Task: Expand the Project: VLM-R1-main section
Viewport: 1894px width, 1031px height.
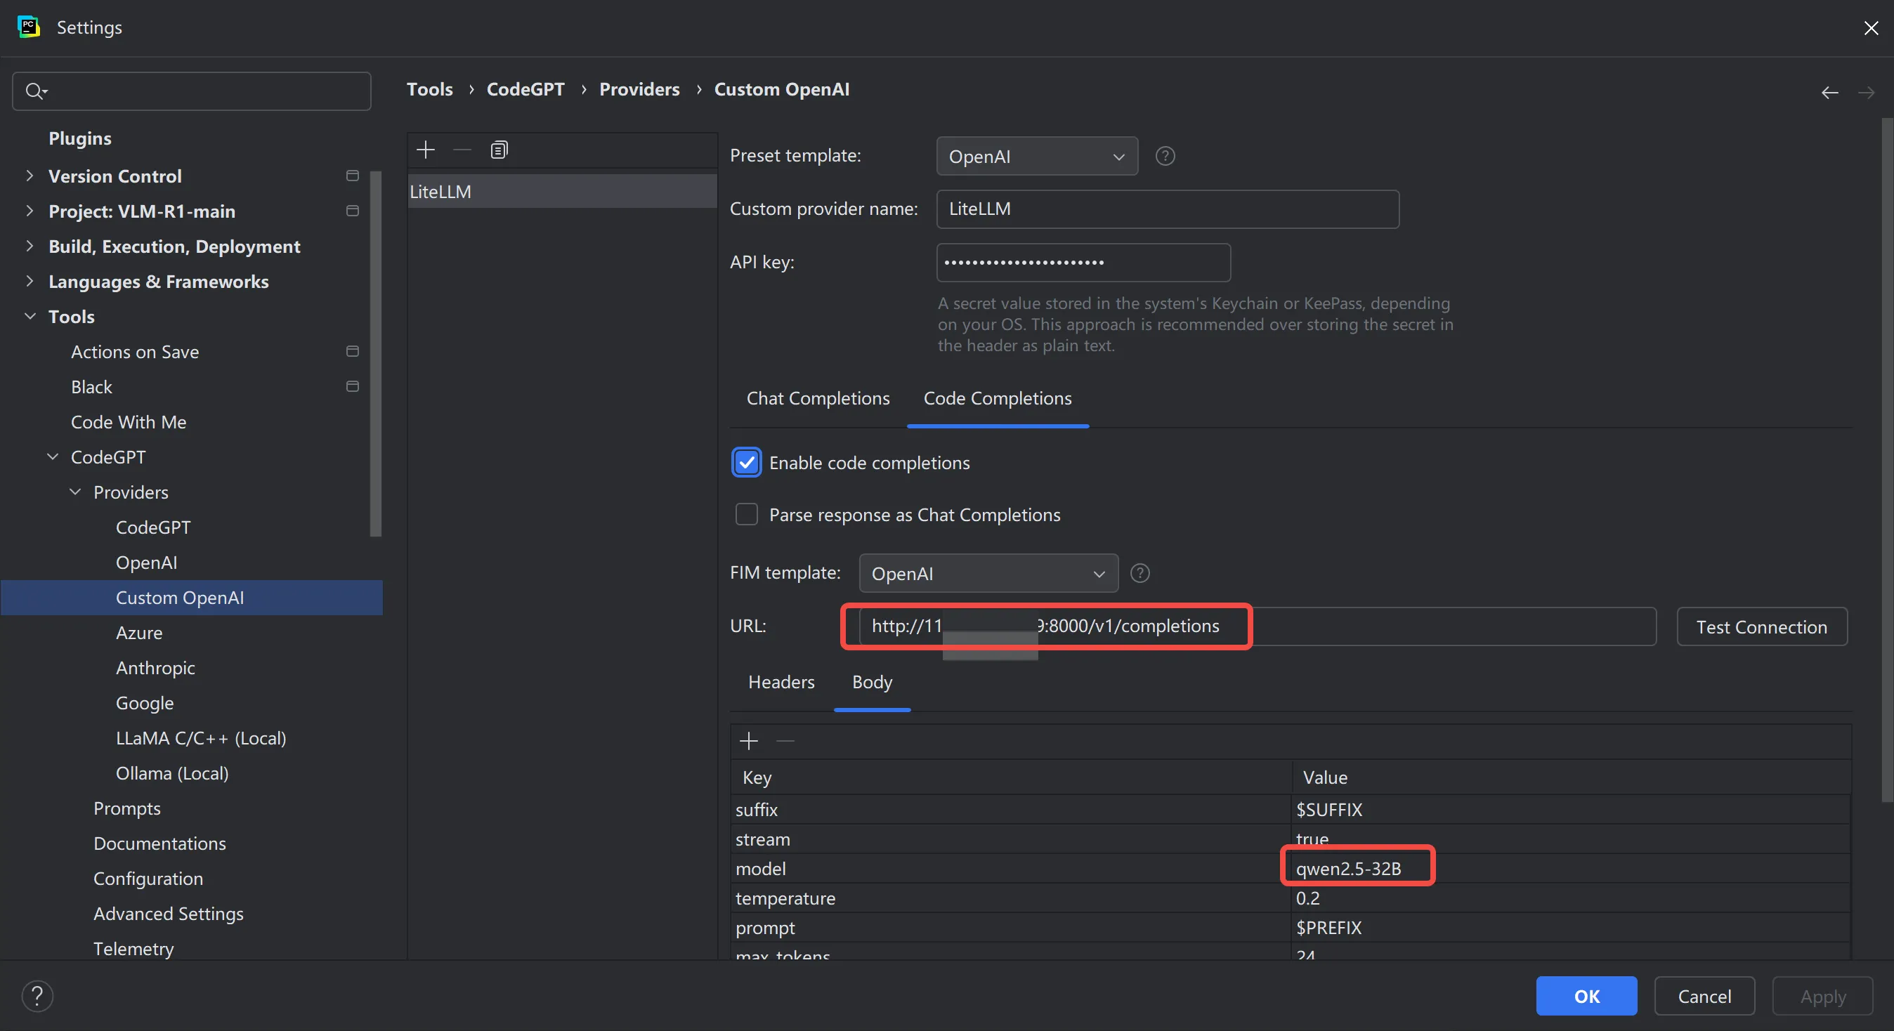Action: point(30,211)
